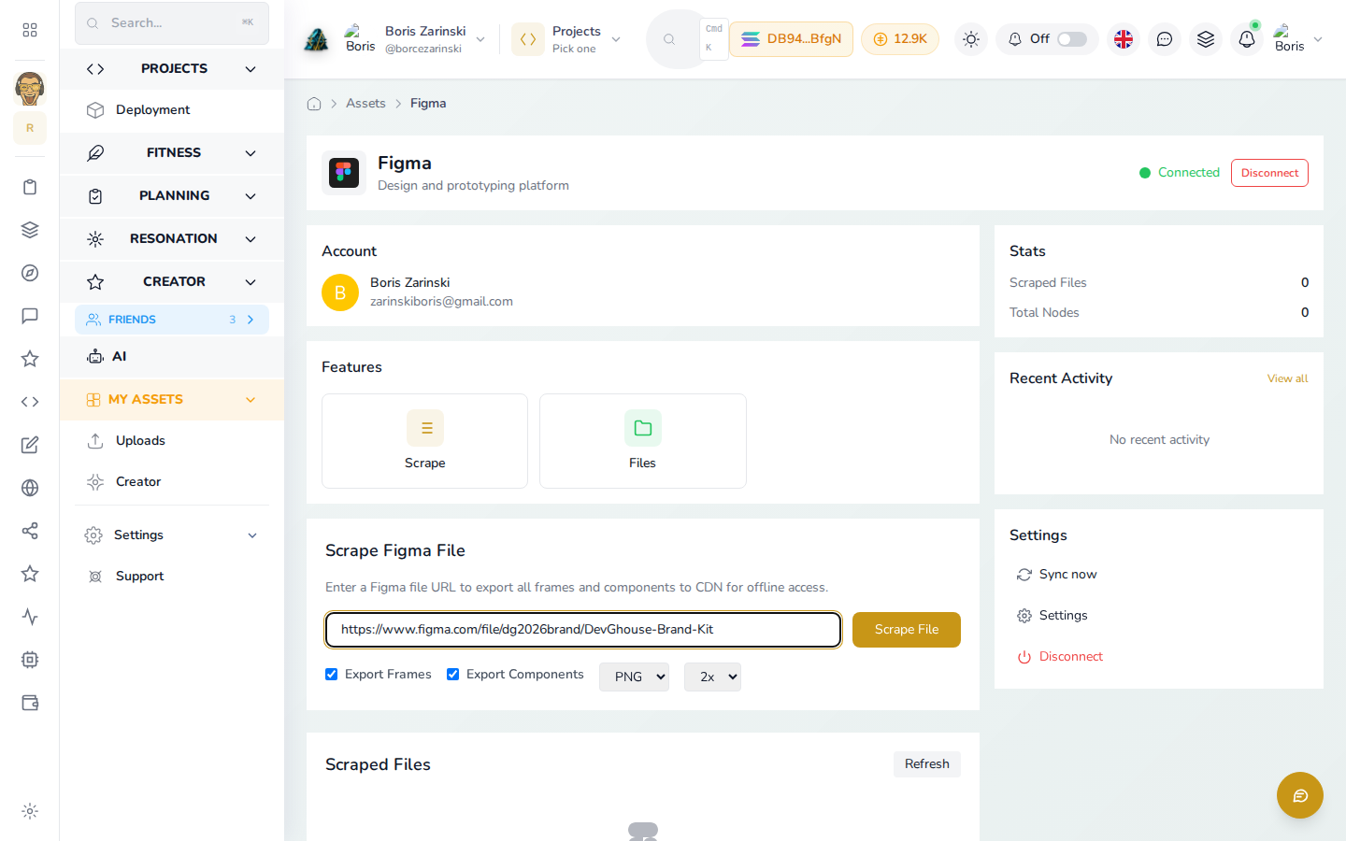Expand the PROJECTS sidebar section
Viewport: 1346px width, 841px height.
172,69
